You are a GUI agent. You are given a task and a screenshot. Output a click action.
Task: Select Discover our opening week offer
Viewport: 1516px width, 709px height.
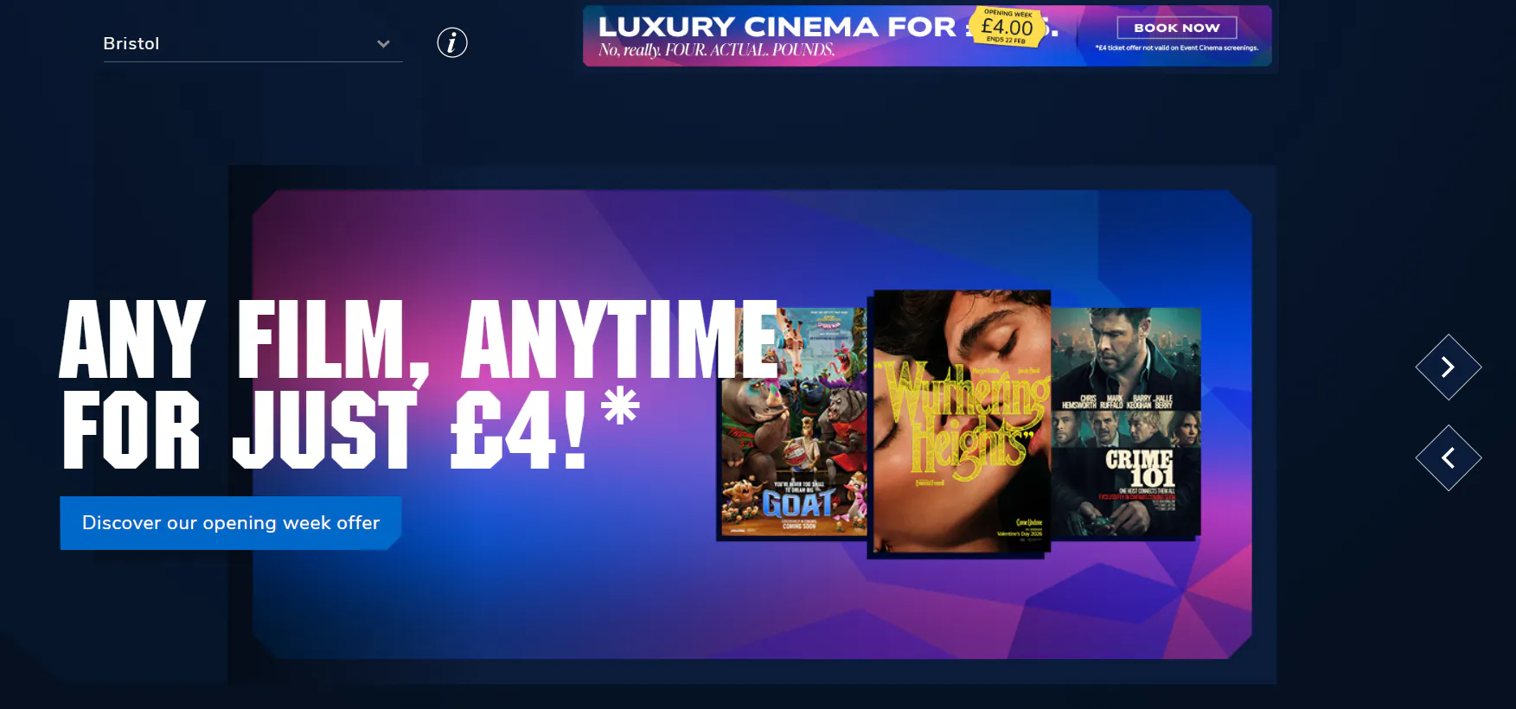231,523
